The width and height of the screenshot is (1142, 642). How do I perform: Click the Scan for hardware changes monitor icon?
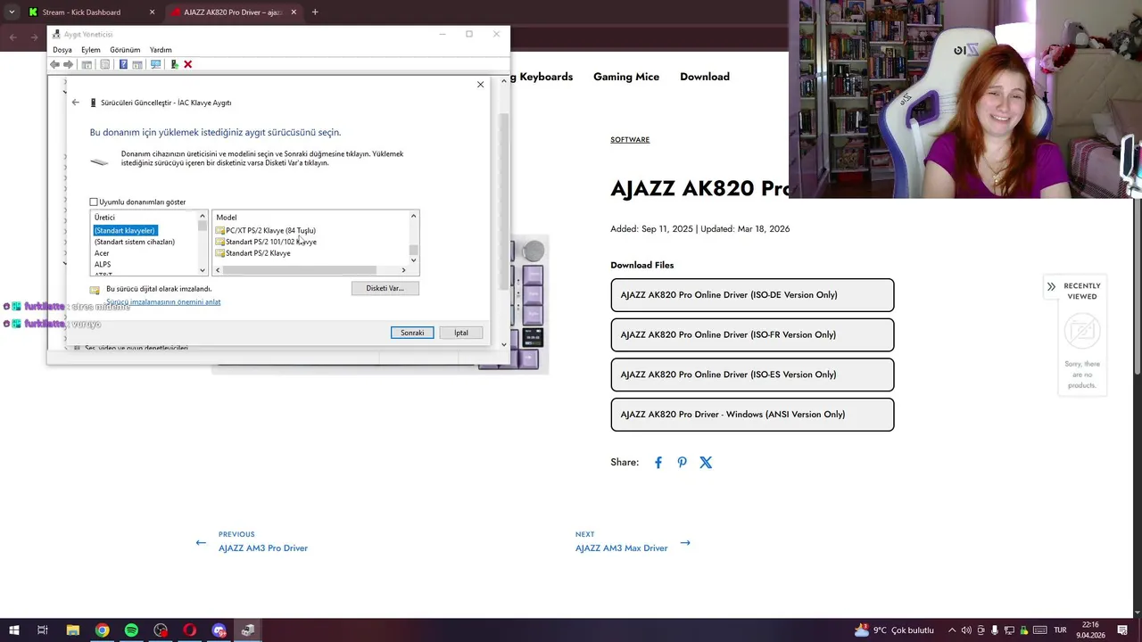[x=155, y=64]
